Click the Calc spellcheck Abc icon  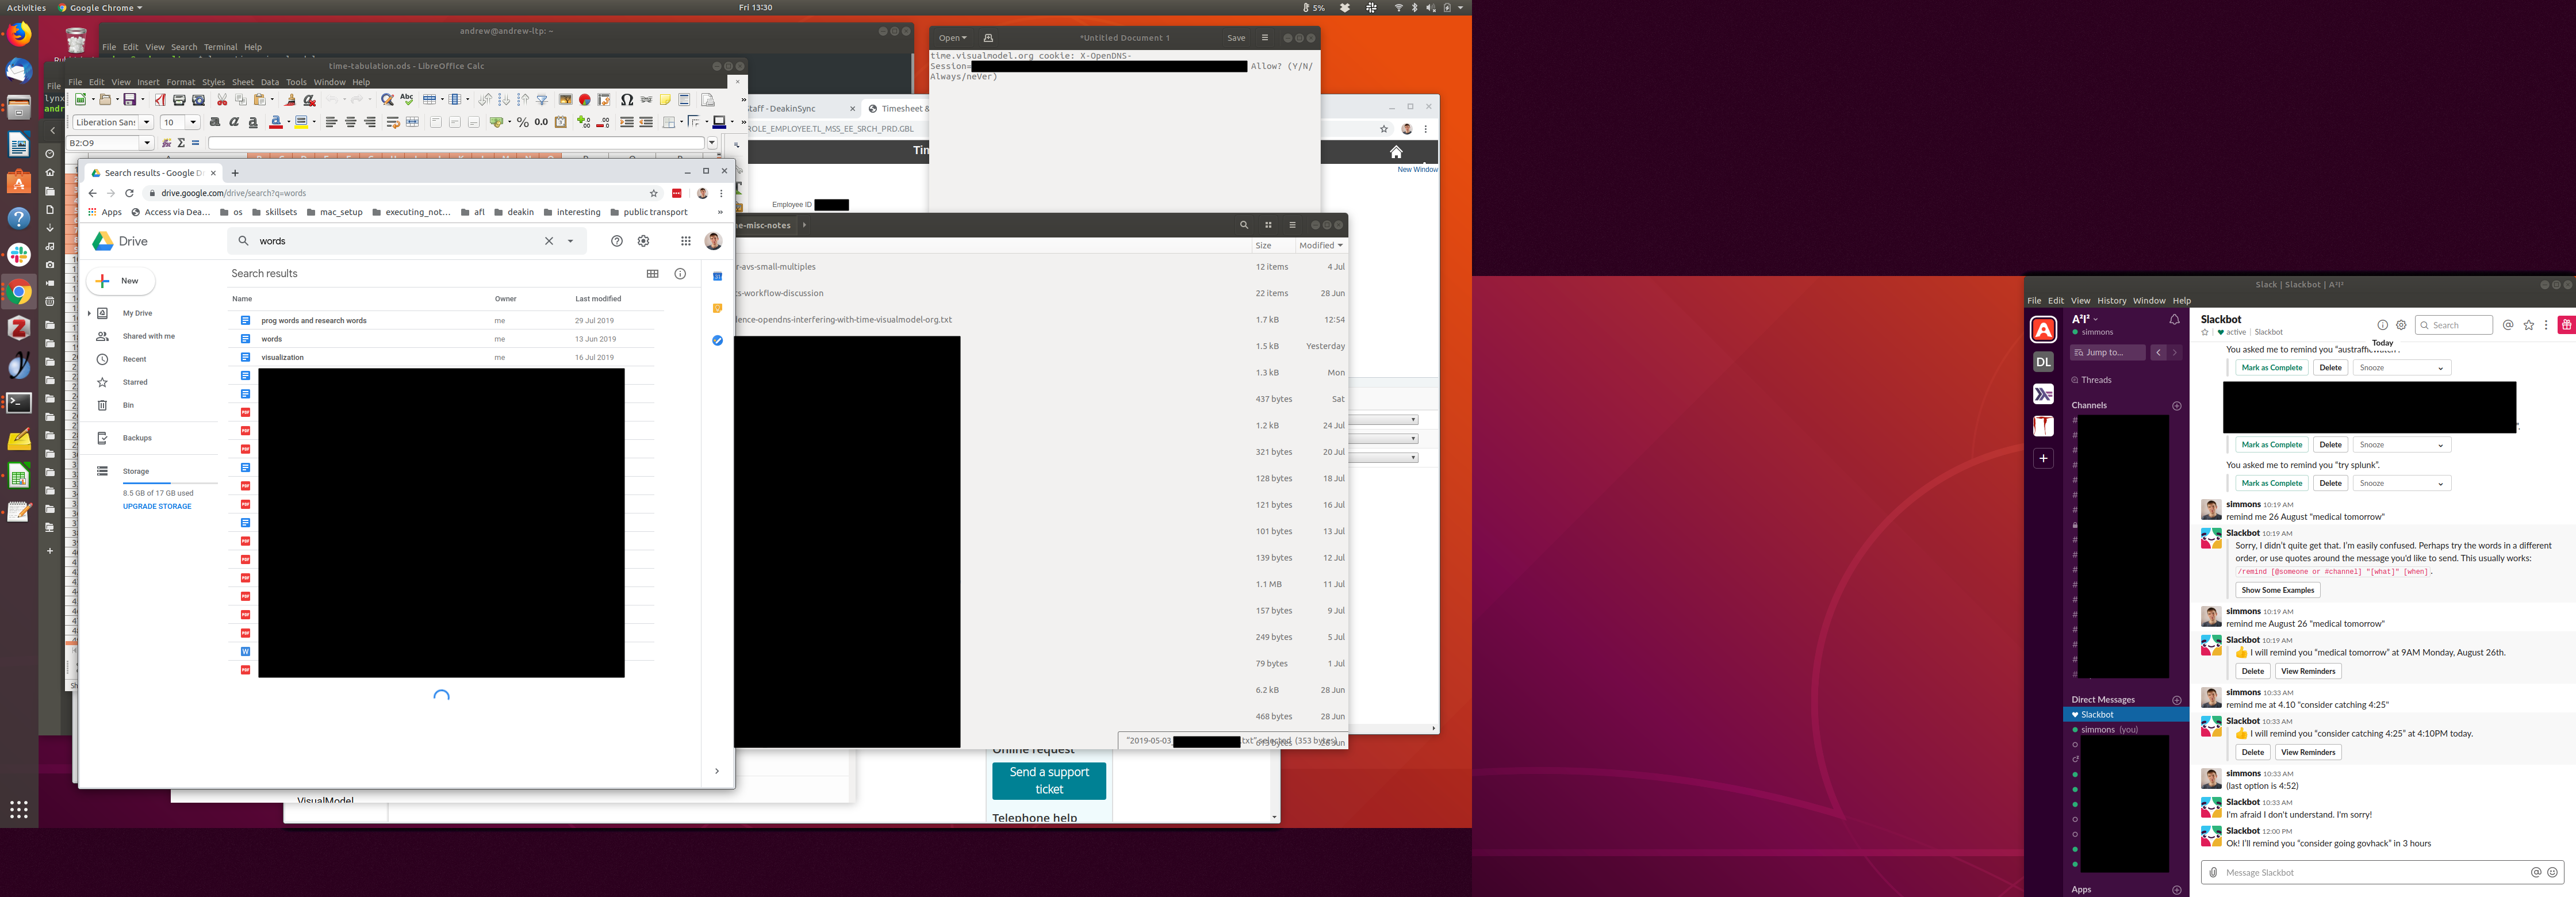(x=406, y=100)
